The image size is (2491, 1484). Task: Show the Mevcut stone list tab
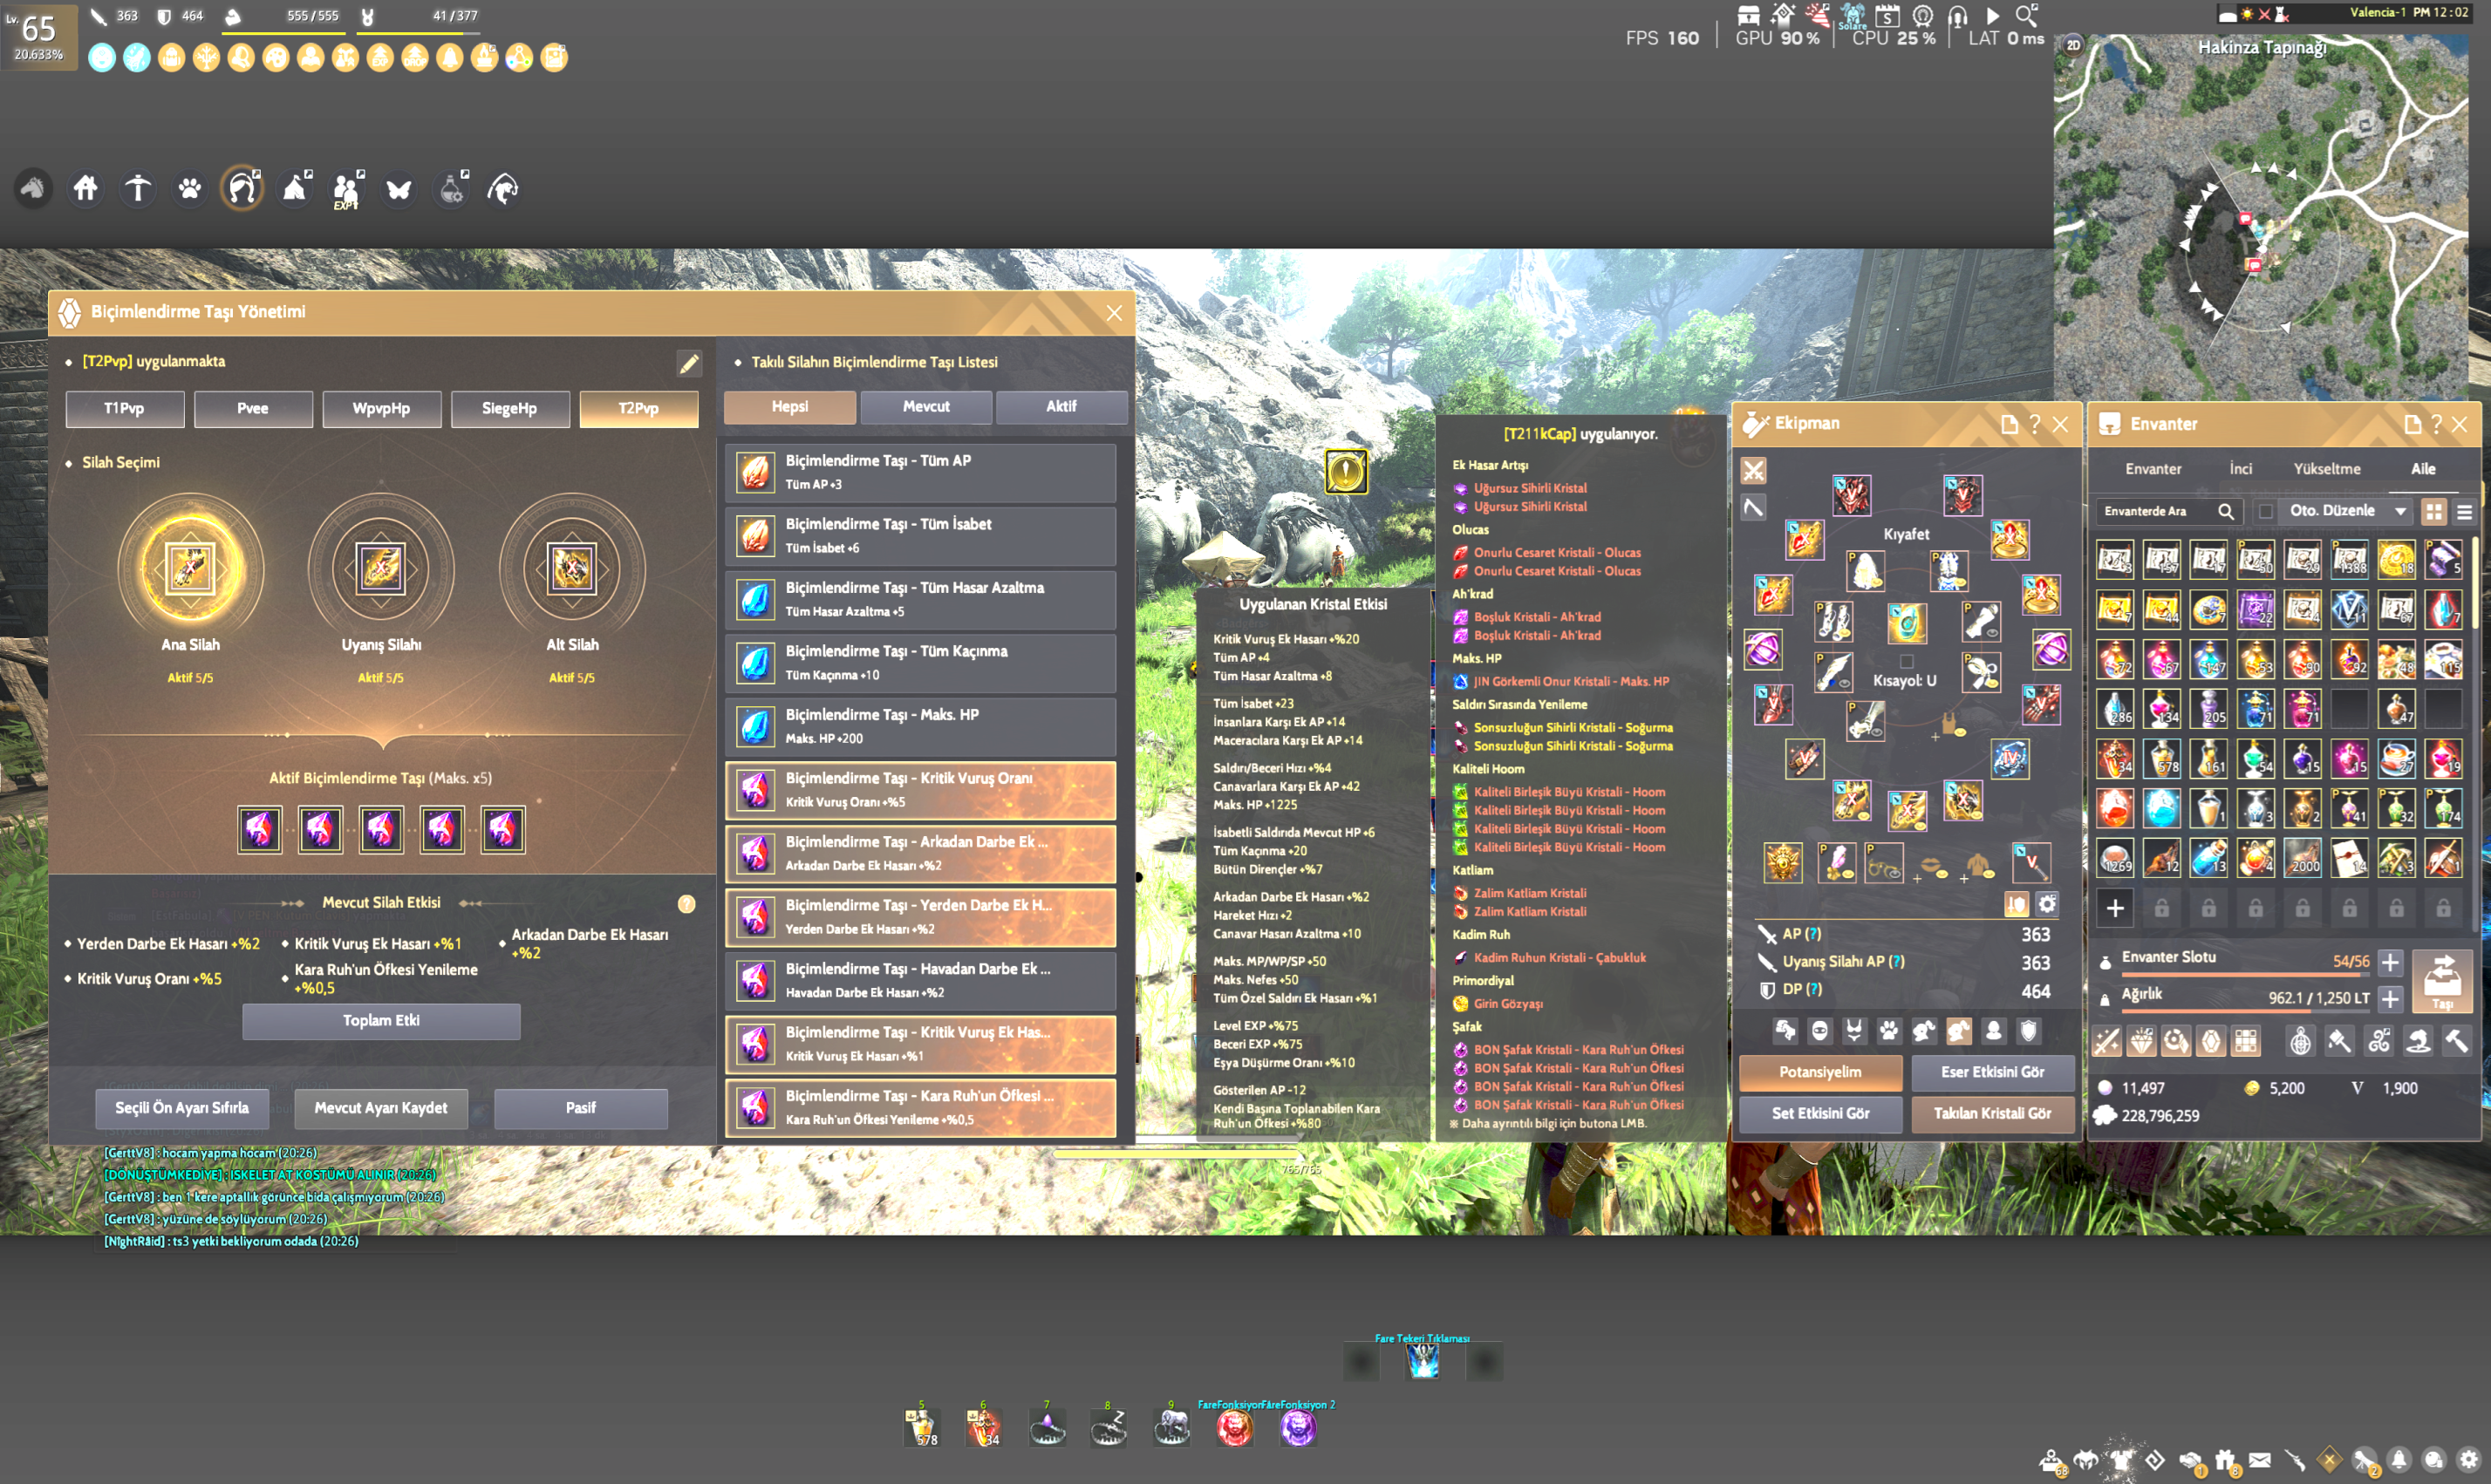pos(926,407)
